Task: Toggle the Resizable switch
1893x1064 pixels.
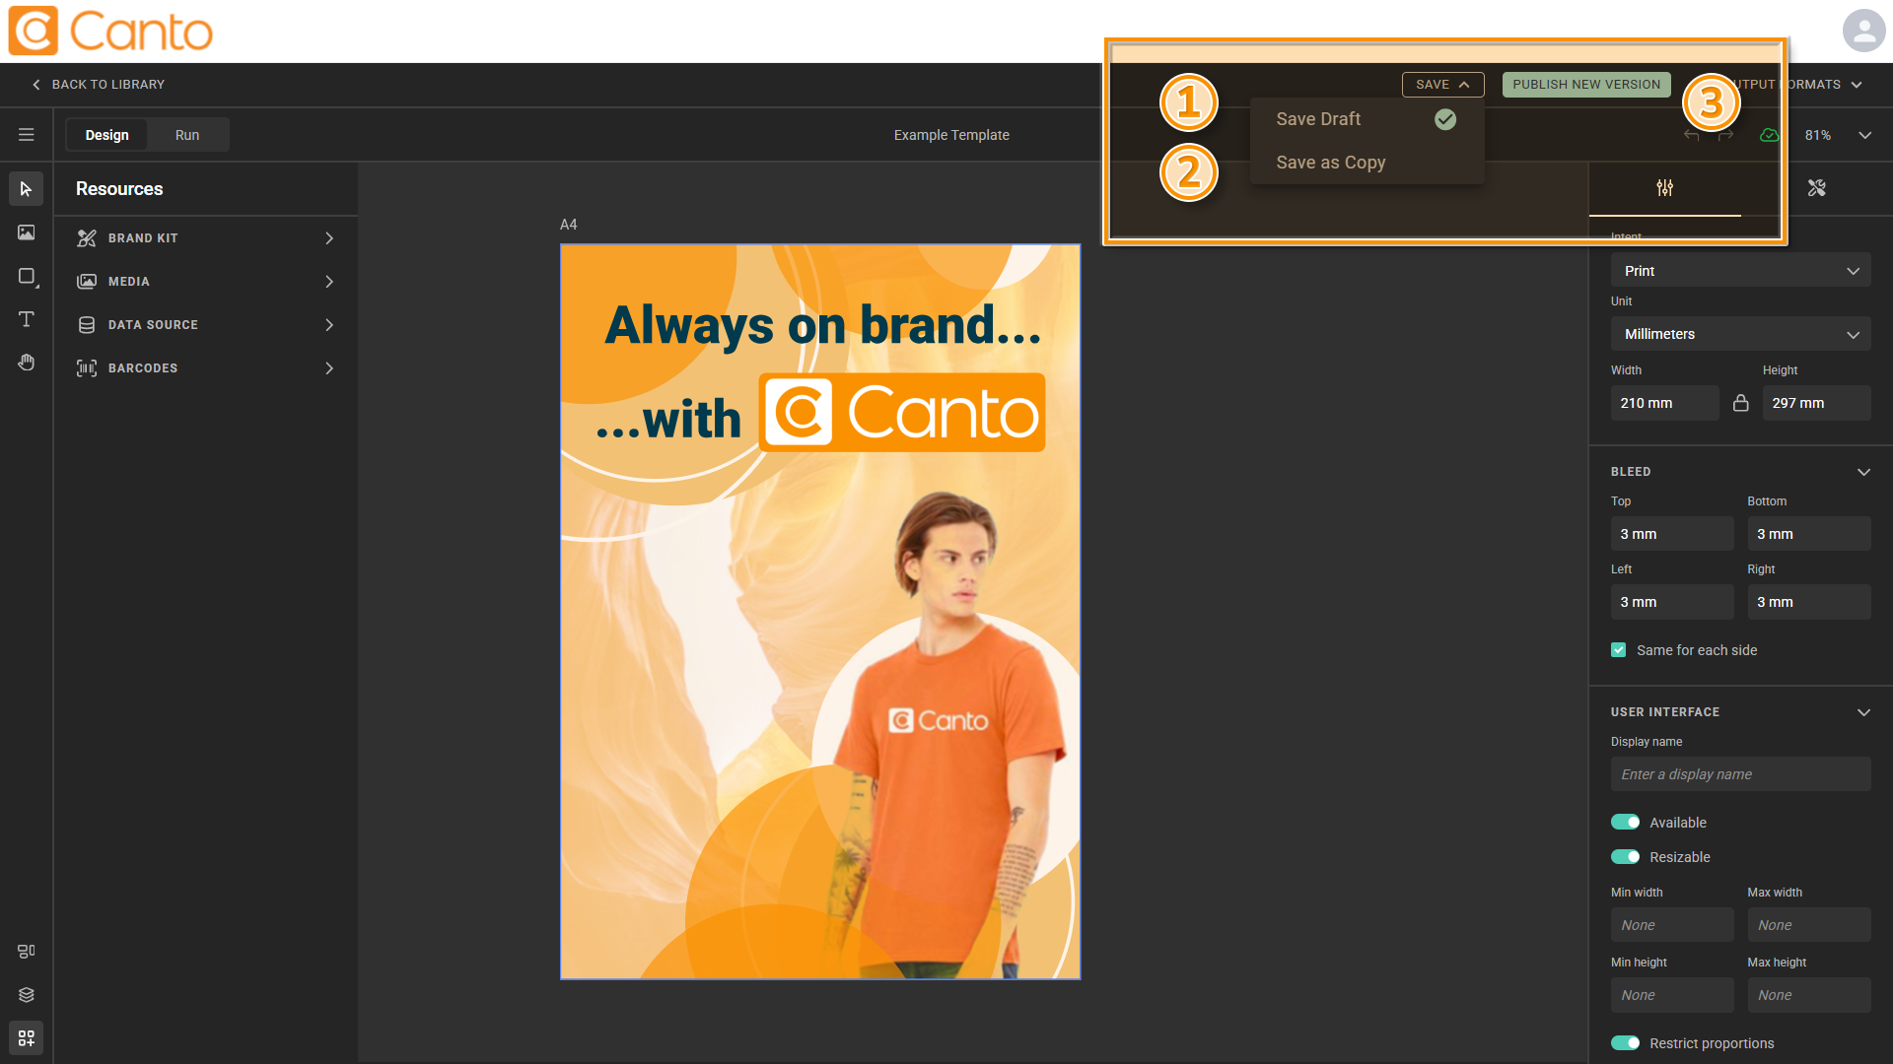Action: click(x=1625, y=857)
